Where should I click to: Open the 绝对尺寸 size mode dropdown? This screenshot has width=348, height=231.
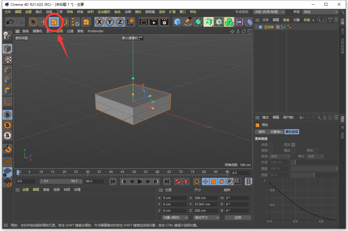click(206, 217)
